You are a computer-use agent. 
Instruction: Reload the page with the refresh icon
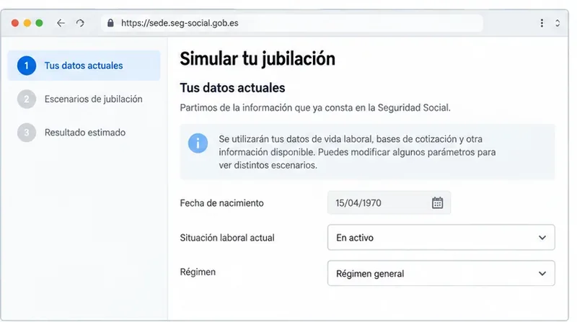[80, 23]
